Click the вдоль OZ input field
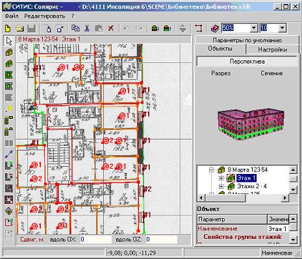 click(161, 240)
